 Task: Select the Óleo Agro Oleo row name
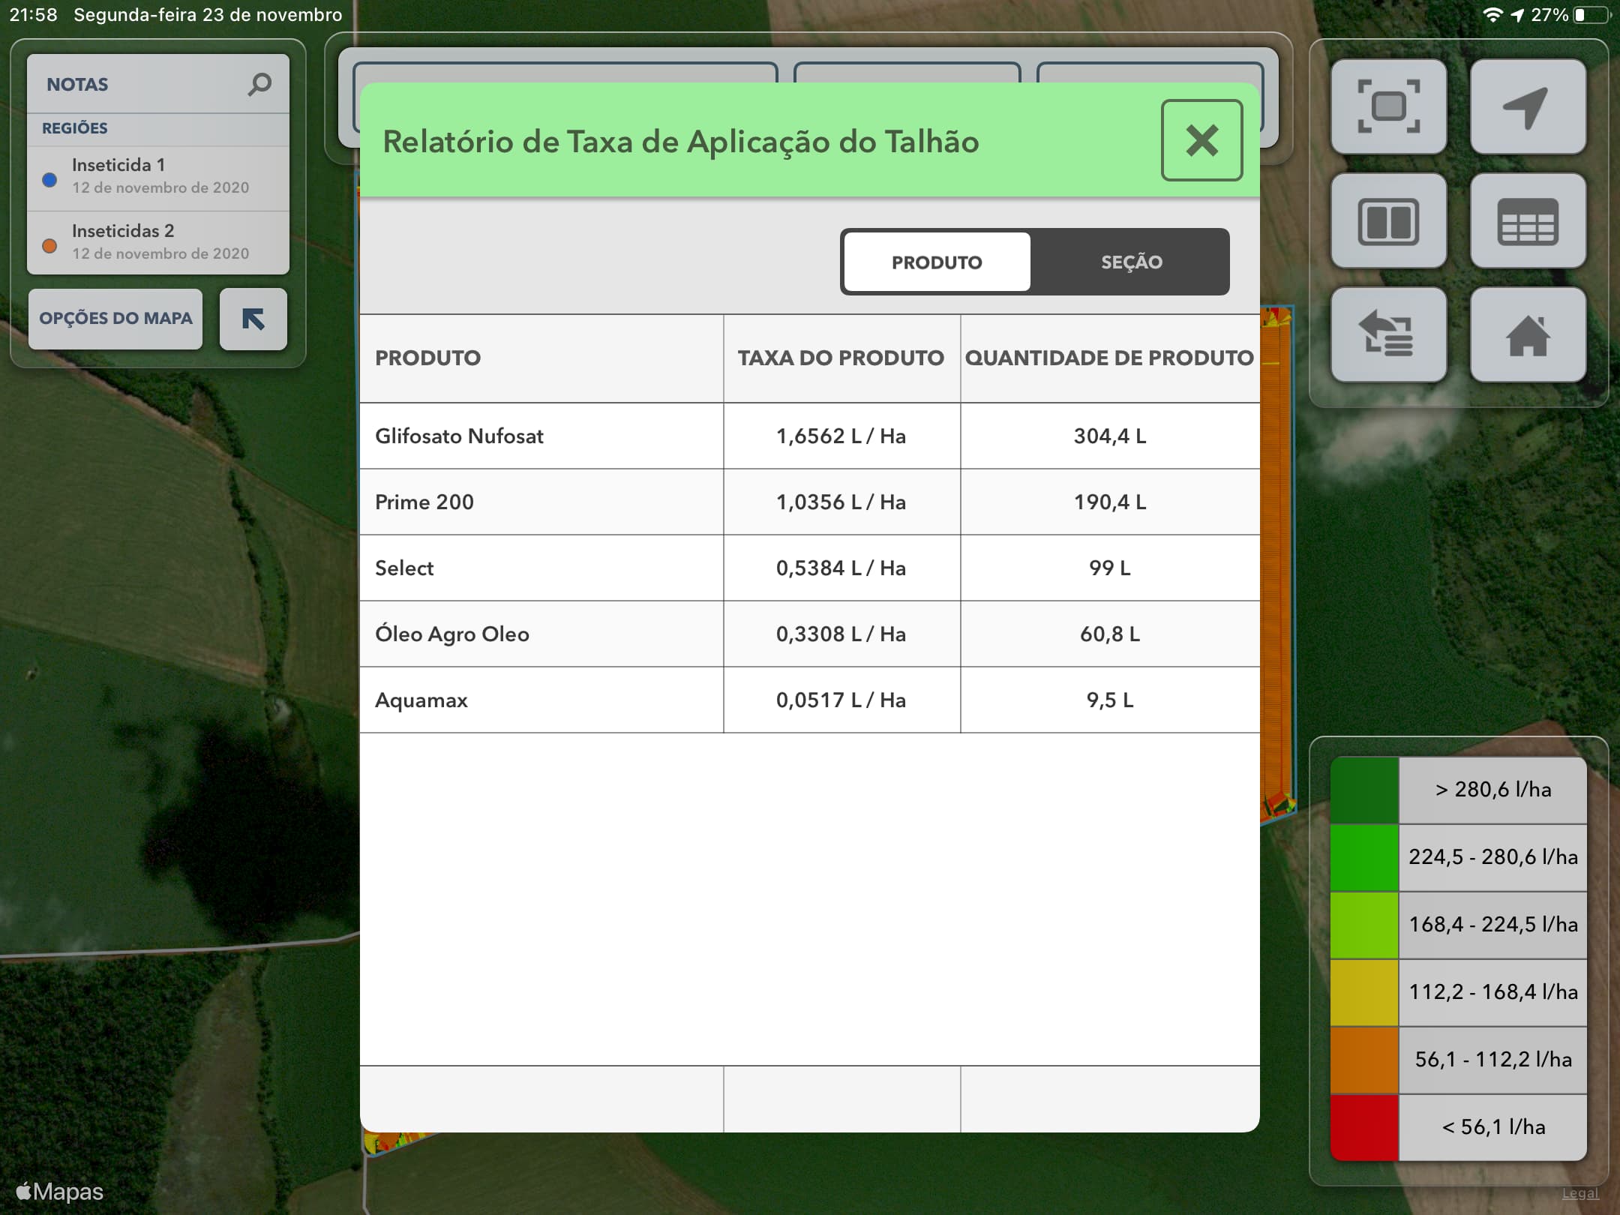pos(452,634)
